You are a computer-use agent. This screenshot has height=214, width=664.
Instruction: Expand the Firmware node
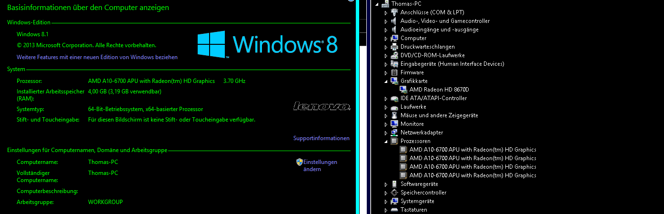click(x=386, y=72)
